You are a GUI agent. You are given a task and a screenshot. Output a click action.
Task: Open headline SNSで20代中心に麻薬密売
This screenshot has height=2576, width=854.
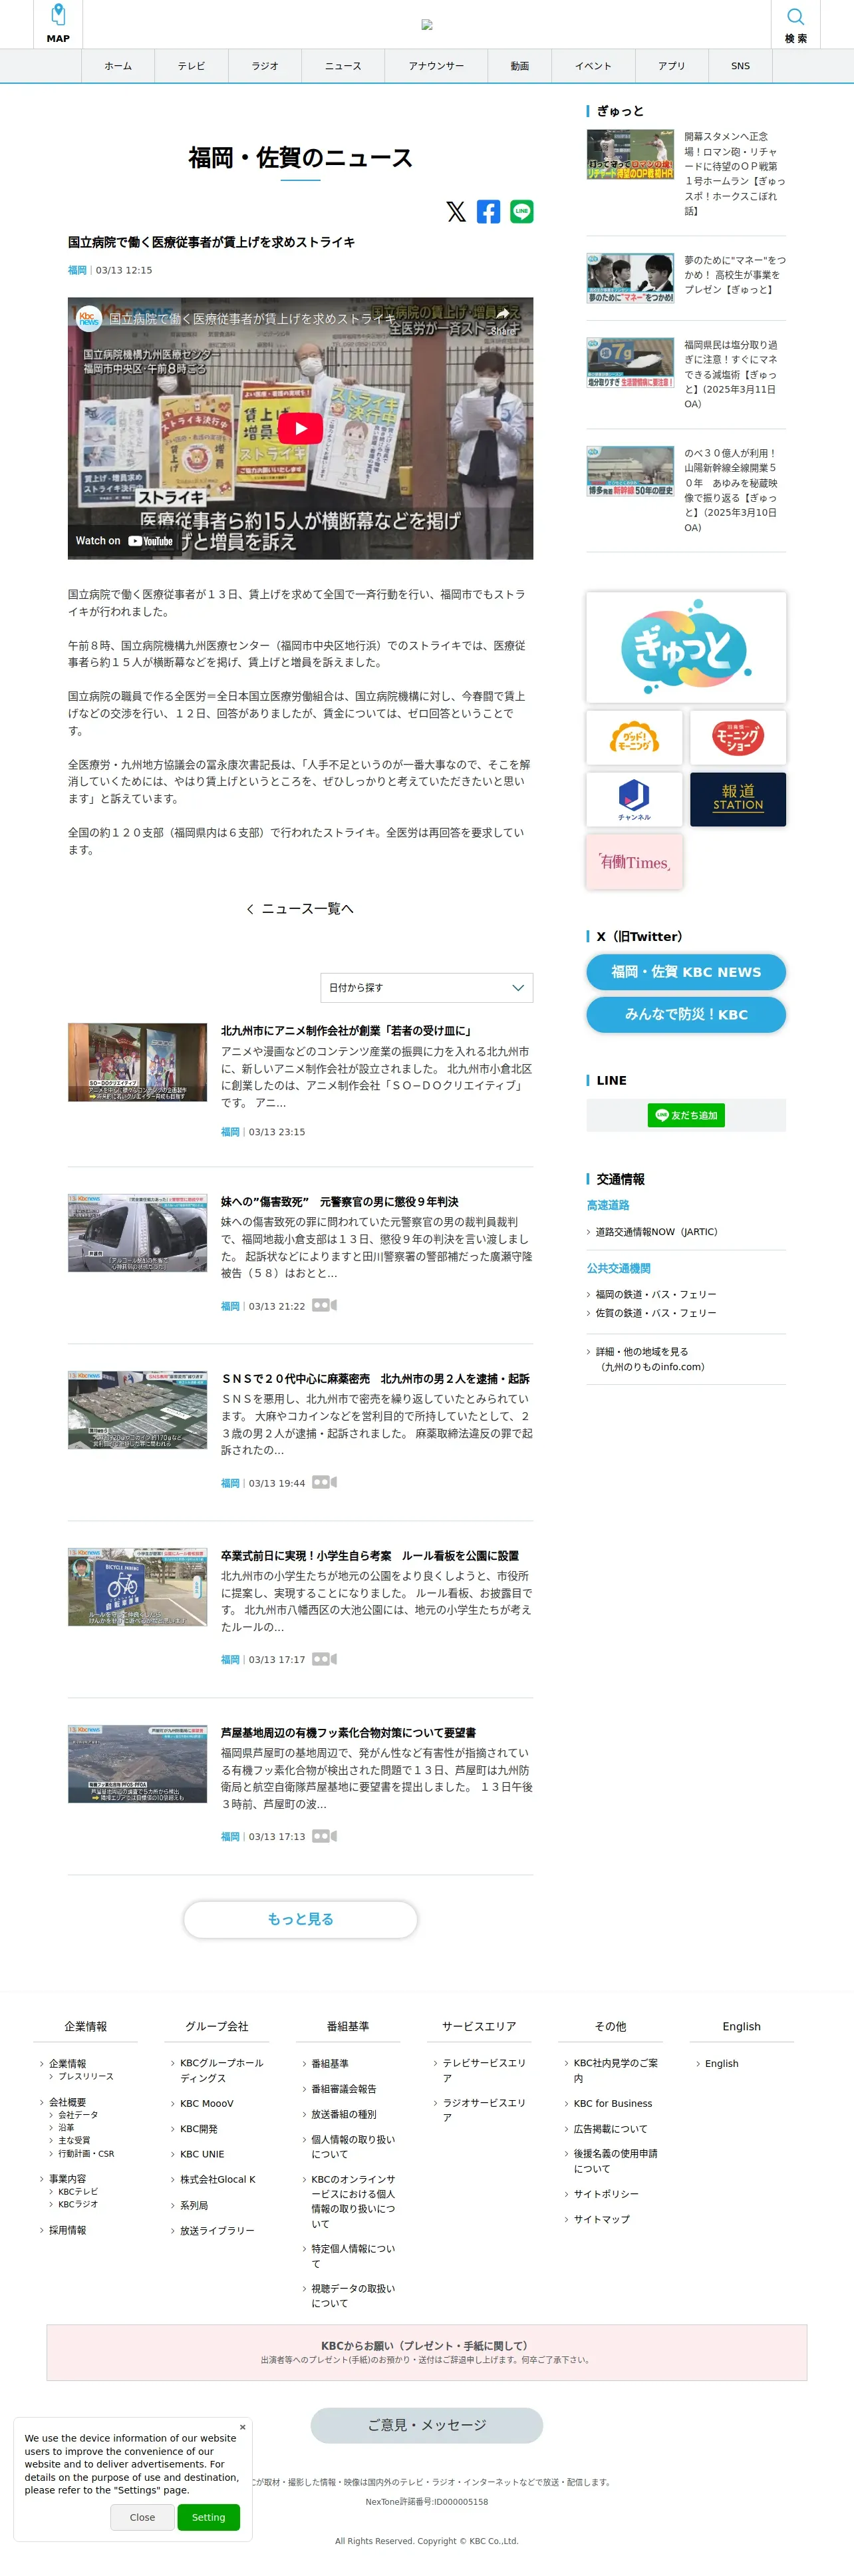375,1379
